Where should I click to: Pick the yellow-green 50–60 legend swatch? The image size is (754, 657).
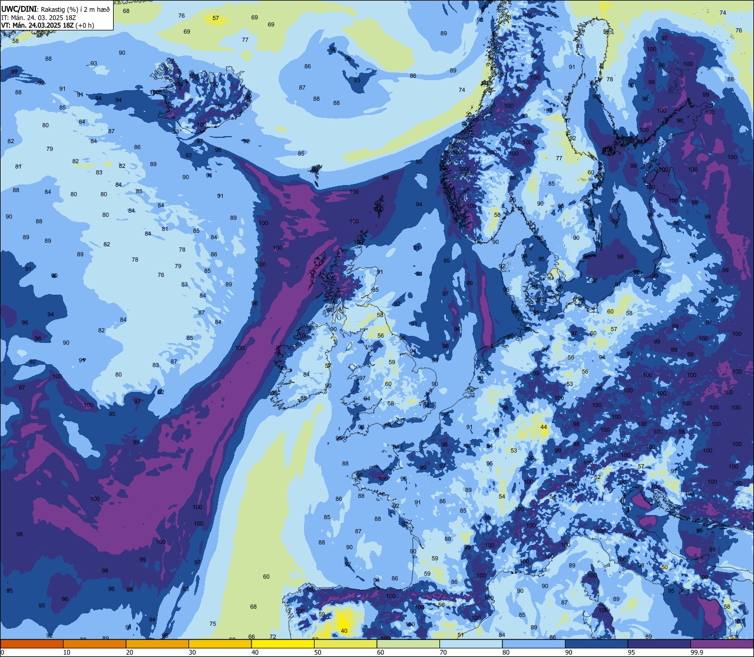pyautogui.click(x=345, y=643)
